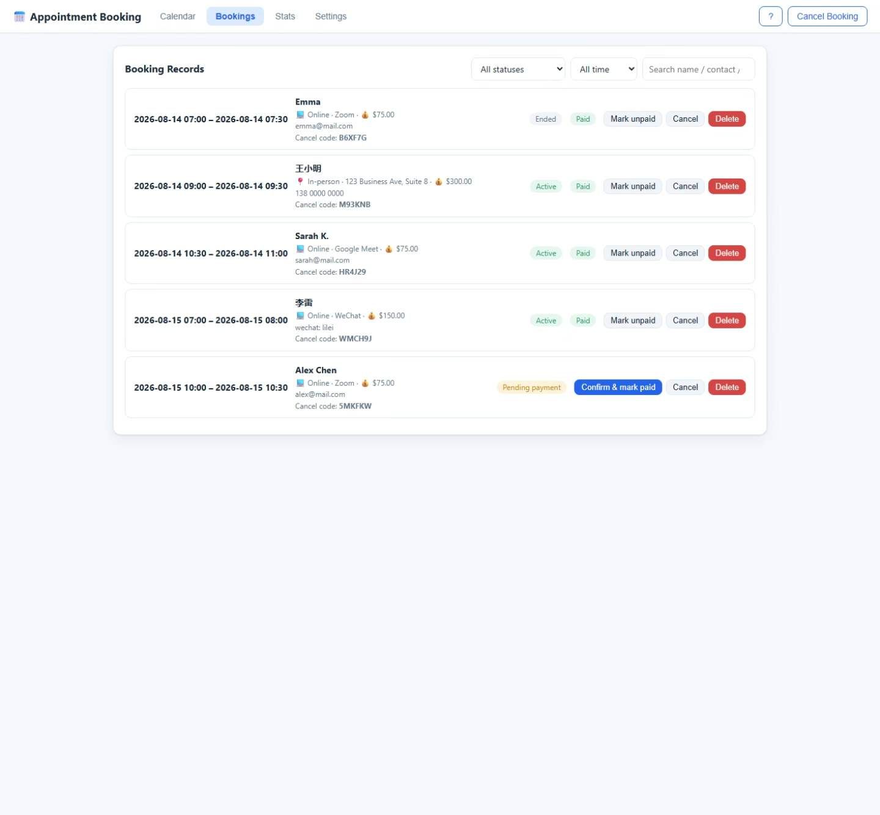Click the Active badge on Sarah K.'s row

coord(546,253)
